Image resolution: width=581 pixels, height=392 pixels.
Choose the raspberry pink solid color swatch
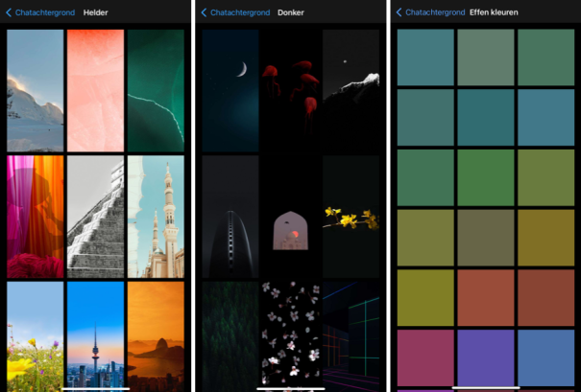click(x=425, y=358)
